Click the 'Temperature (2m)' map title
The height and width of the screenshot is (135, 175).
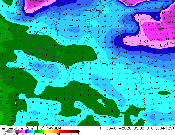17,128
